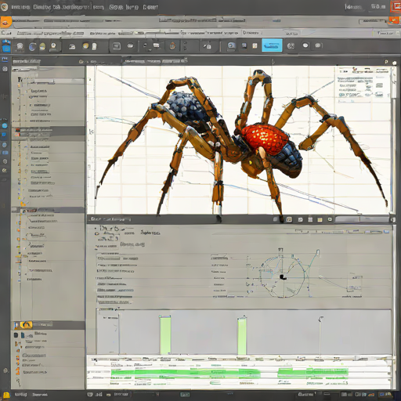
Task: Click the orange icon in the title bar's right corner
Action: tap(396, 7)
